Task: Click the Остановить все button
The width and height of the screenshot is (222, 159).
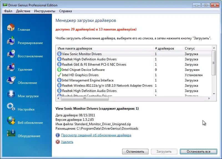Action: 198,152
